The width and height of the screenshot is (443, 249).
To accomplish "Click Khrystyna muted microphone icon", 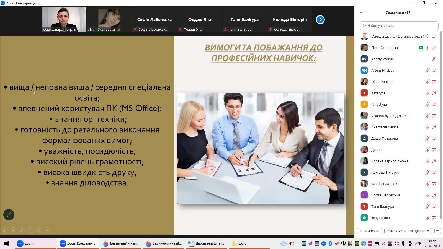I will coord(427,104).
